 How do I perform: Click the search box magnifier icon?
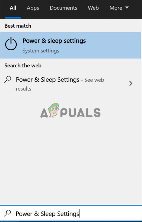[8, 213]
